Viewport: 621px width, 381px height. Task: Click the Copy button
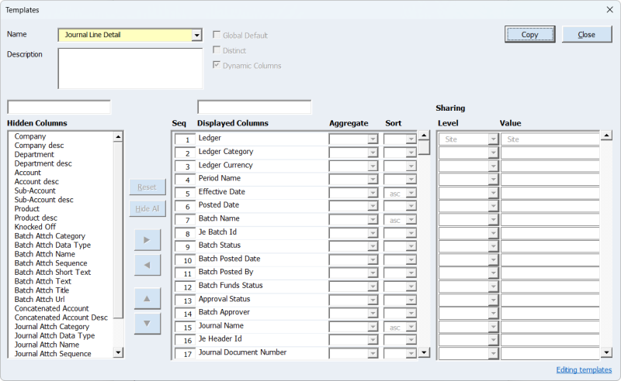coord(530,34)
